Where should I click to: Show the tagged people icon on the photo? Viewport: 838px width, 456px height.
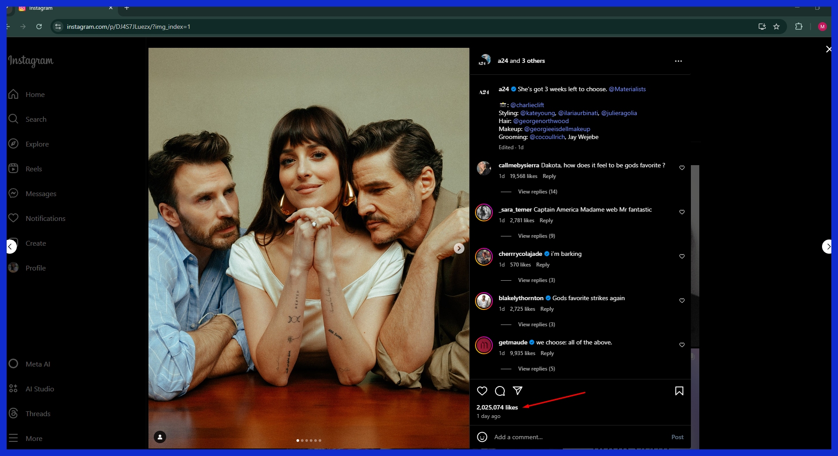(x=160, y=437)
